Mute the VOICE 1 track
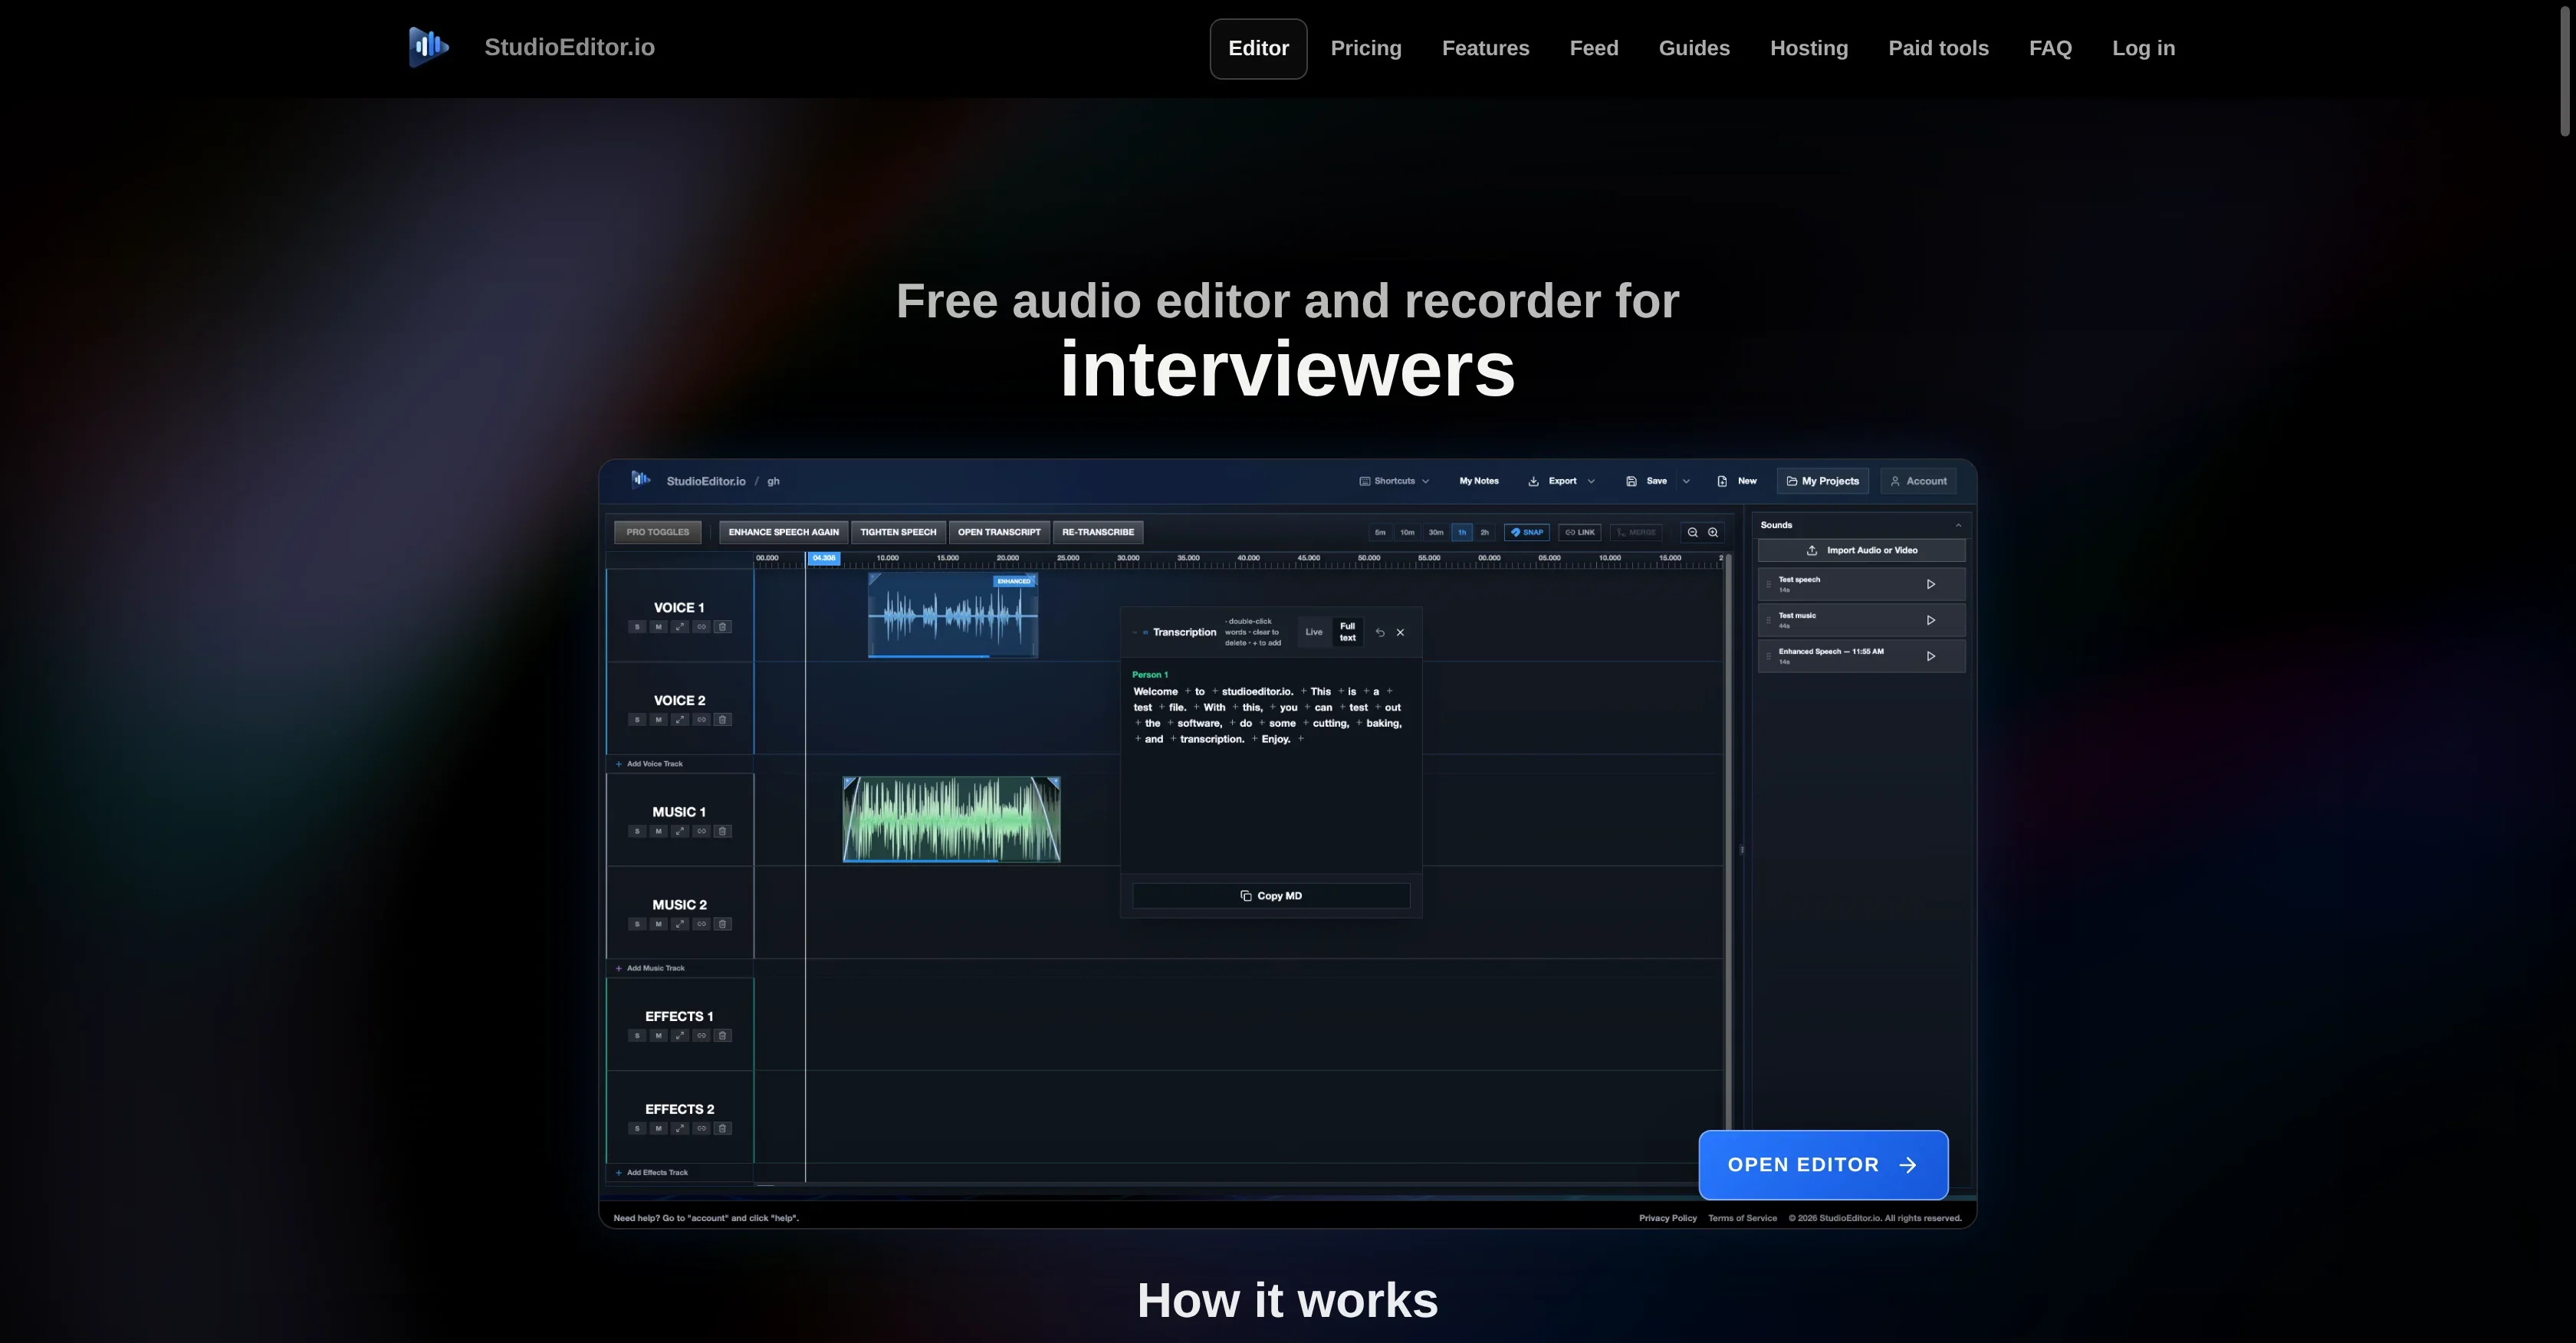 [x=658, y=627]
